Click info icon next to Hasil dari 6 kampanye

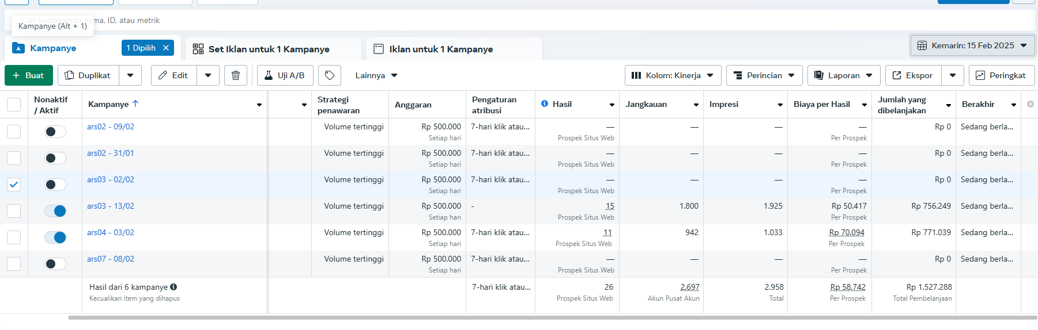(173, 287)
